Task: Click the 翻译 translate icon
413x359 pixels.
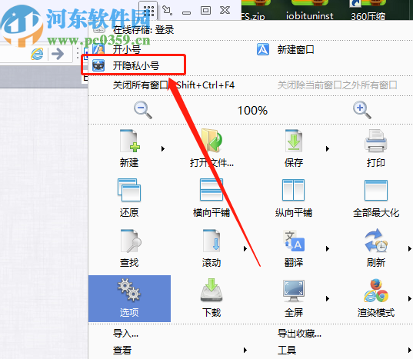Action: (294, 241)
